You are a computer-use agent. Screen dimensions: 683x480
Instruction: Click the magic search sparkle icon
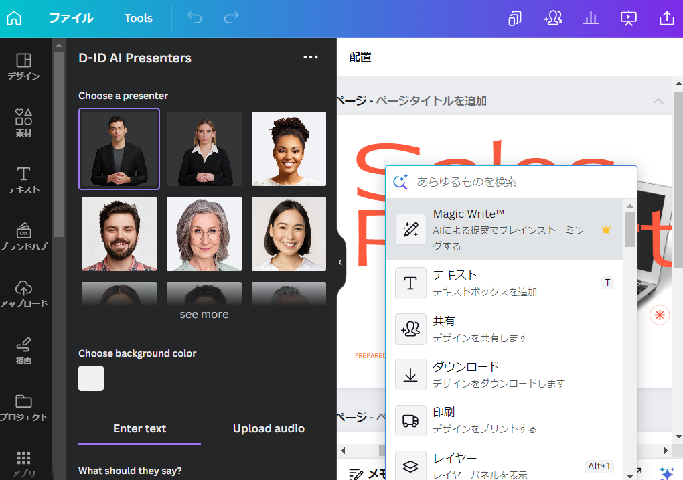click(400, 181)
